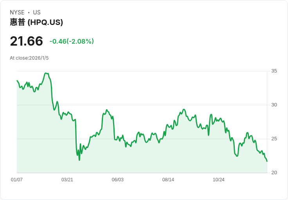Click the 01/07 date label on x-axis
The width and height of the screenshot is (288, 200).
coord(17,180)
